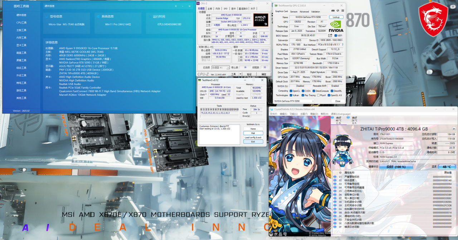Click the Bus Interface question mark icon
Viewport: 458px width, 240px height.
pos(342,45)
